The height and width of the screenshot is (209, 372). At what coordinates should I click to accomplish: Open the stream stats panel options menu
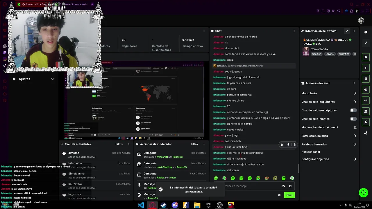pos(204,31)
